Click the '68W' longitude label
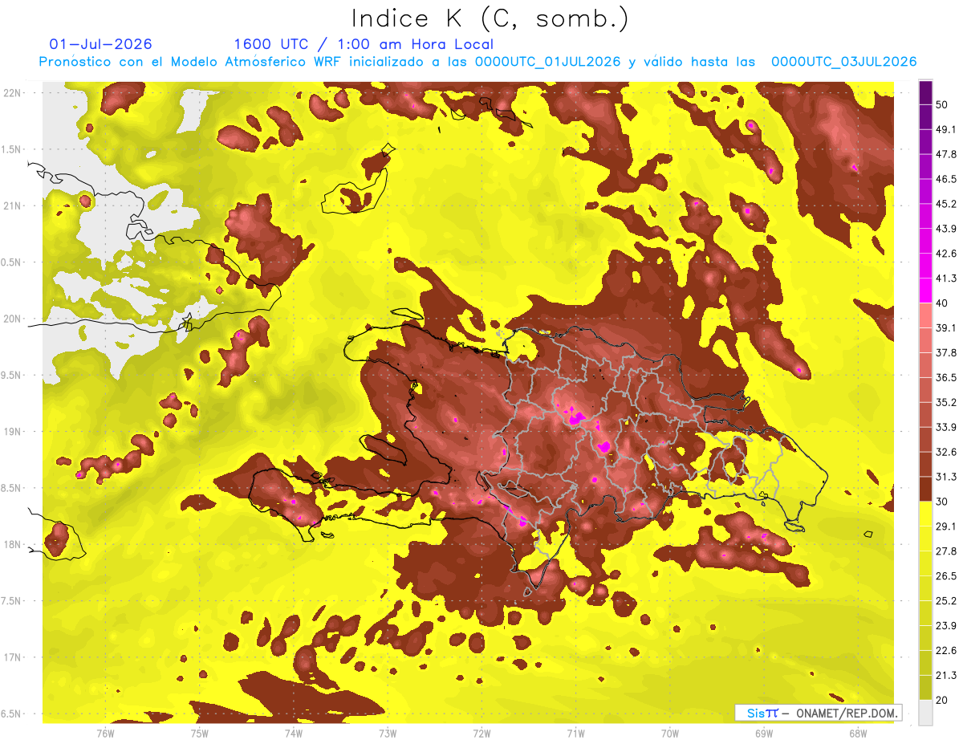Screen dimensions: 963x744 (x=858, y=733)
